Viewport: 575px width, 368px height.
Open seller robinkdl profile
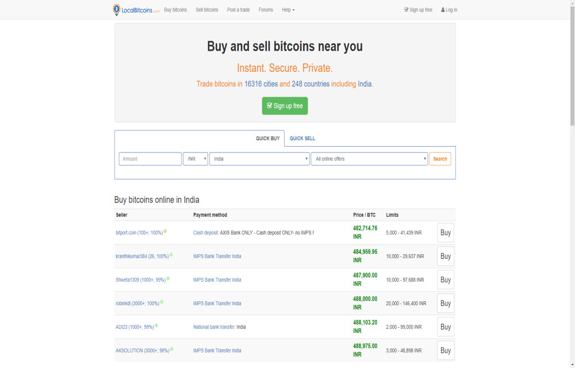[x=137, y=304]
